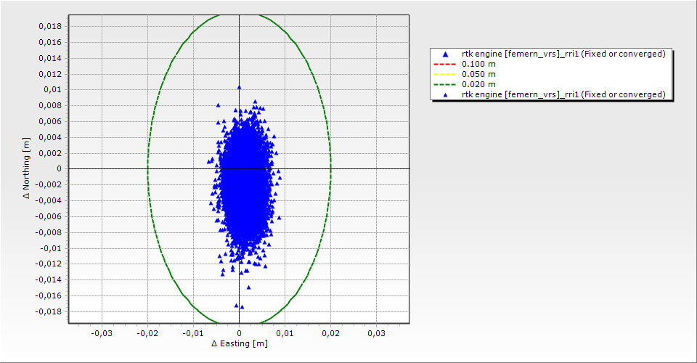The height and width of the screenshot is (363, 697).
Task: Click the large blue triangle legend marker
Action: (444, 54)
